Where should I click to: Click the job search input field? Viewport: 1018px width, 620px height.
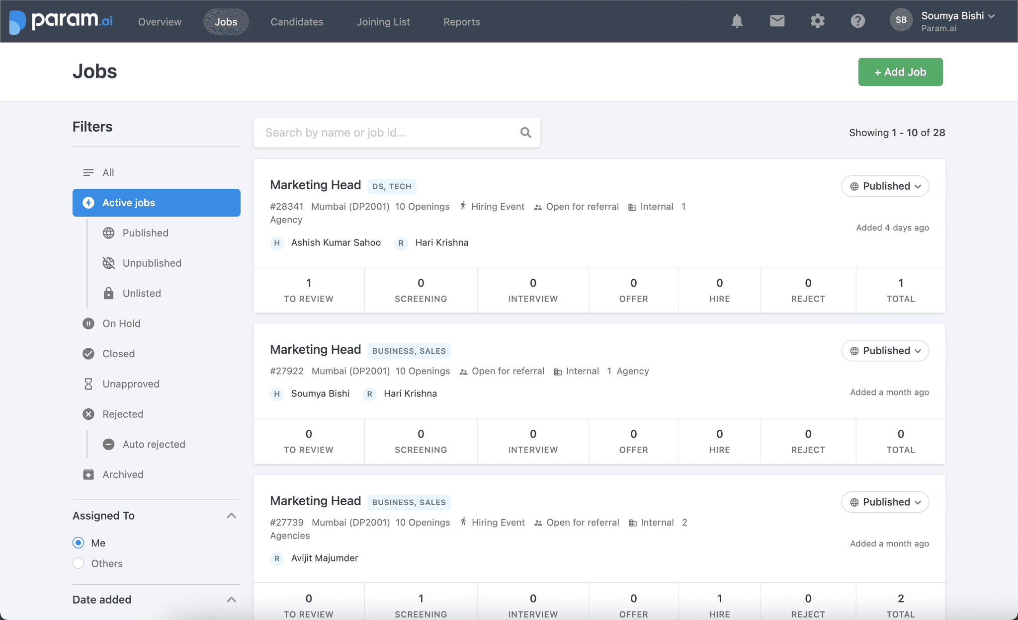[388, 133]
